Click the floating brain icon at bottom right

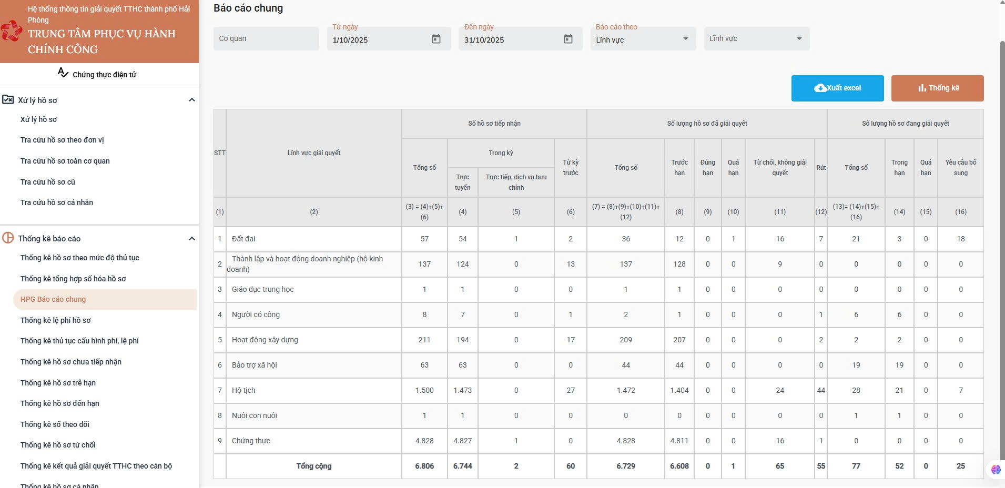(x=996, y=470)
